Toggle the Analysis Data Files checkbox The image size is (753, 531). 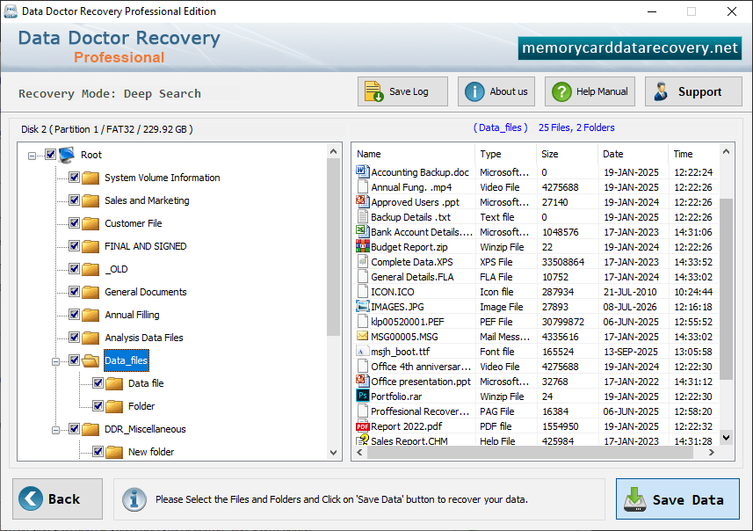click(x=74, y=338)
